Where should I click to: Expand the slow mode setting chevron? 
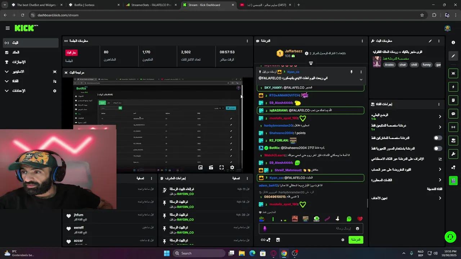440,117
